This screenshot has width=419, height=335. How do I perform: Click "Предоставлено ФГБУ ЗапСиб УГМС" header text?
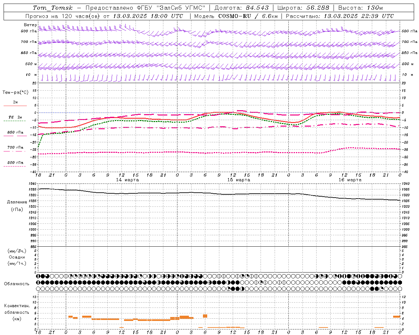tap(145, 8)
